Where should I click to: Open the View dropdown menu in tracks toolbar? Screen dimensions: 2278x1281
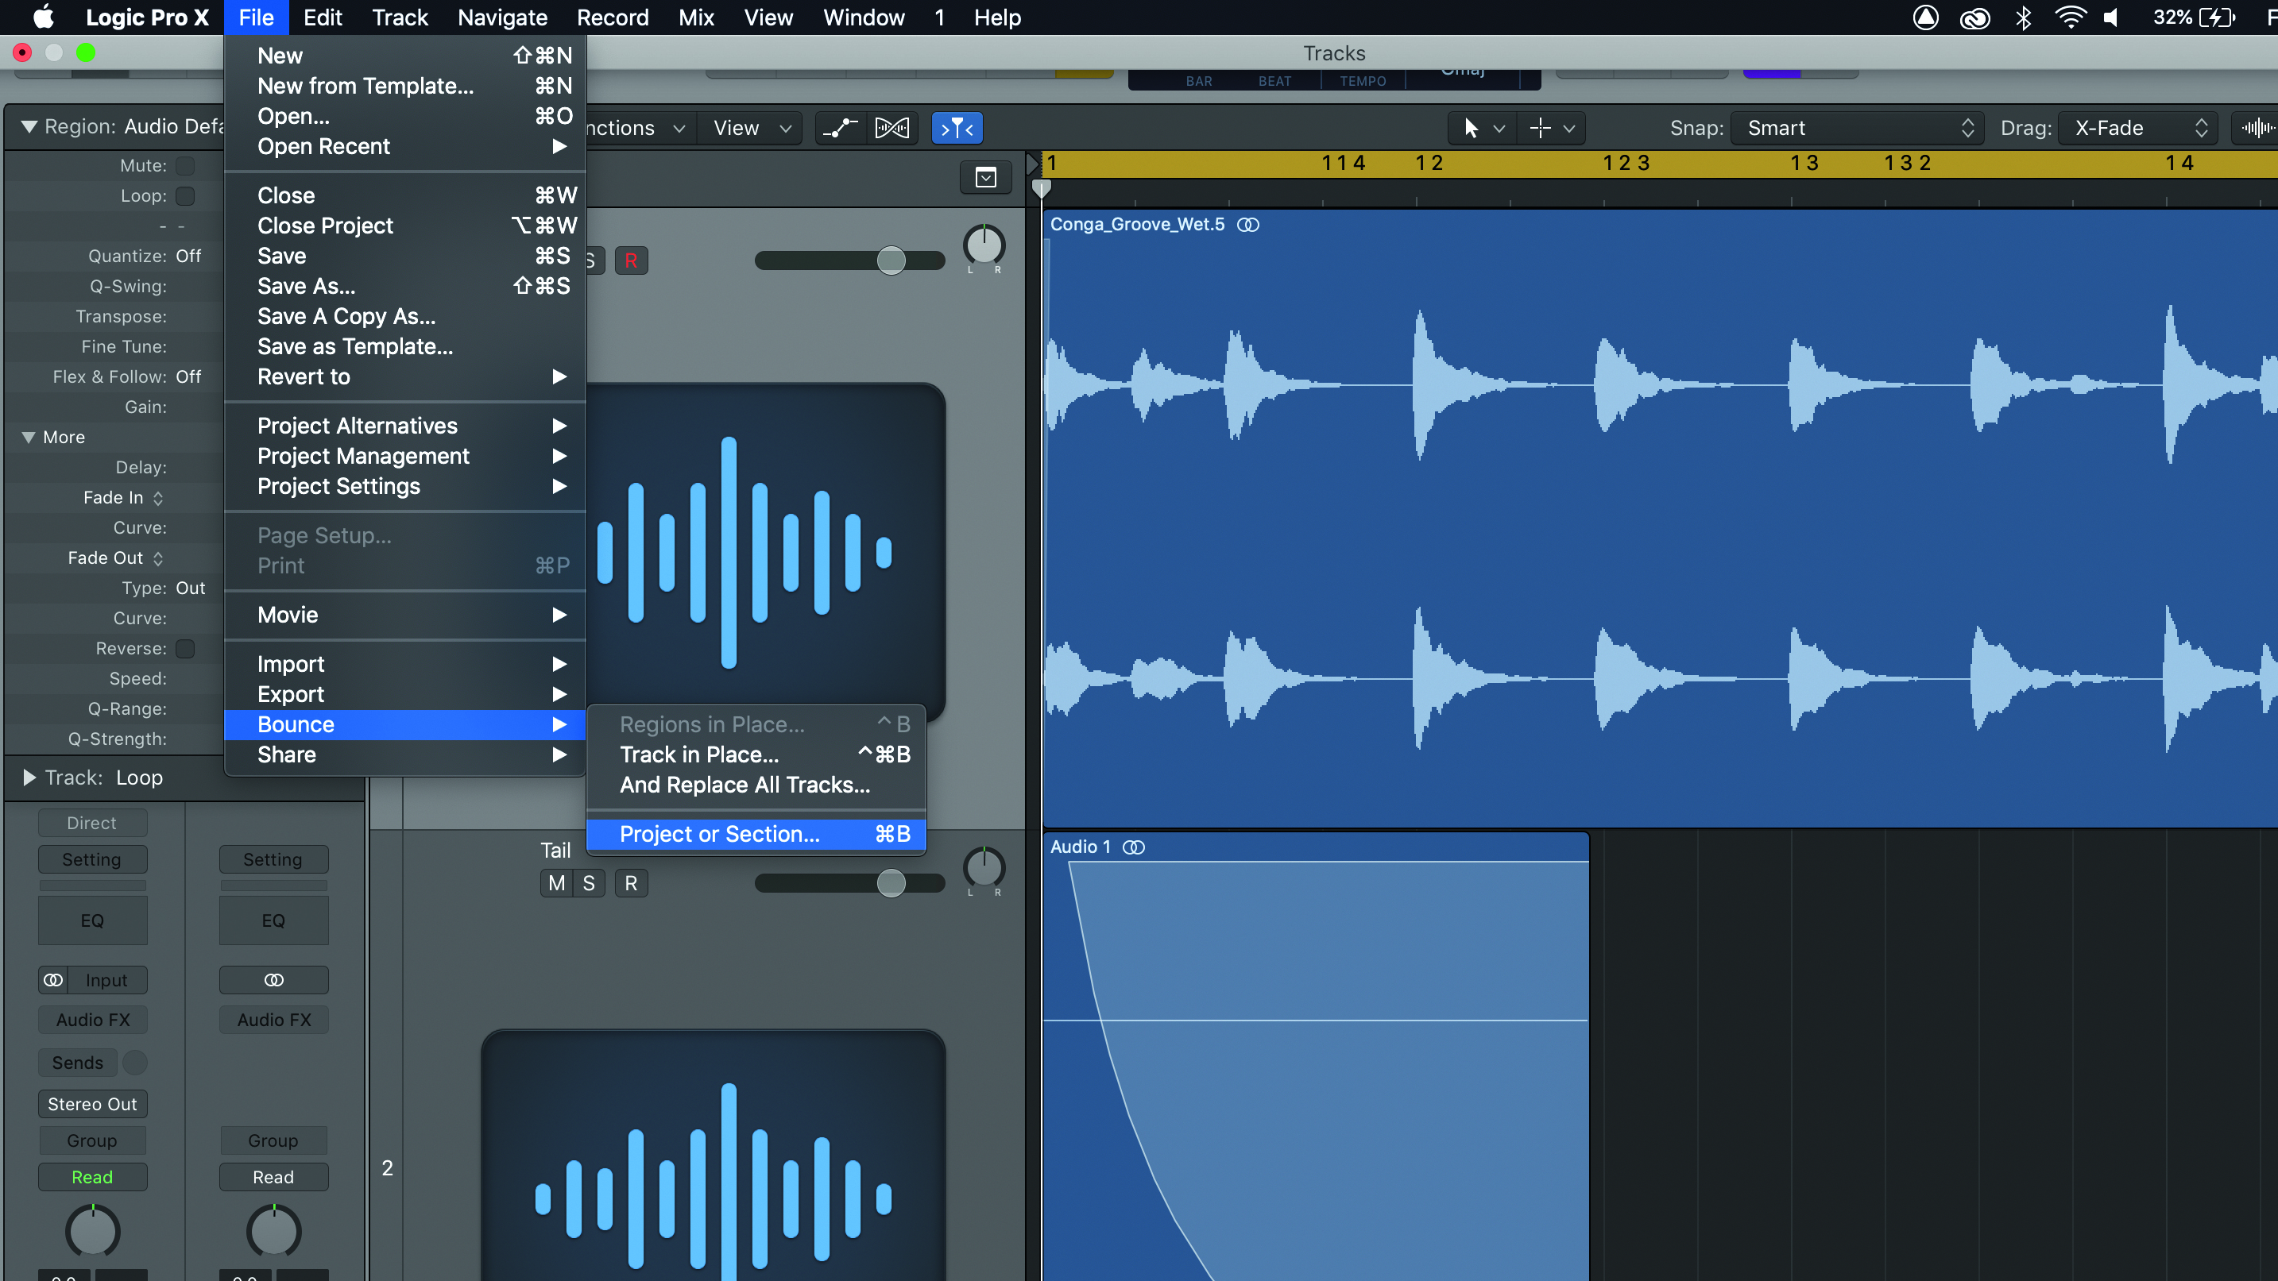752,128
